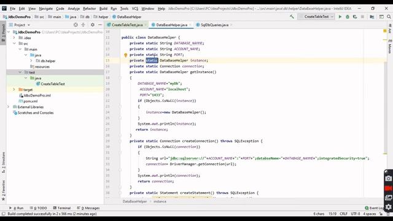Run with coverage icon in toolbar
Image resolution: width=393 pixels, height=221 pixels.
[x=355, y=17]
